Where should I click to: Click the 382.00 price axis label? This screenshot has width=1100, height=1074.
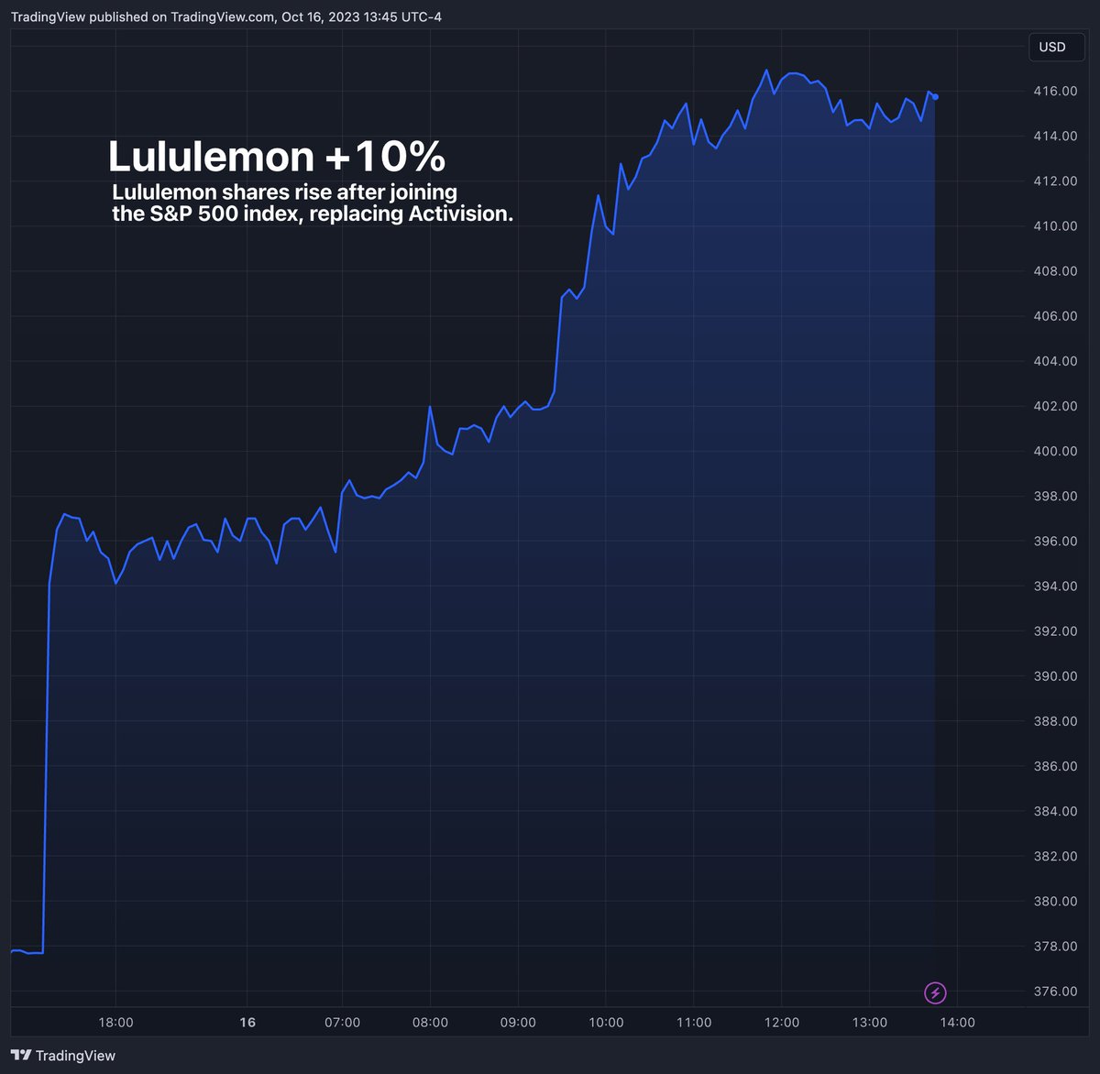1056,856
